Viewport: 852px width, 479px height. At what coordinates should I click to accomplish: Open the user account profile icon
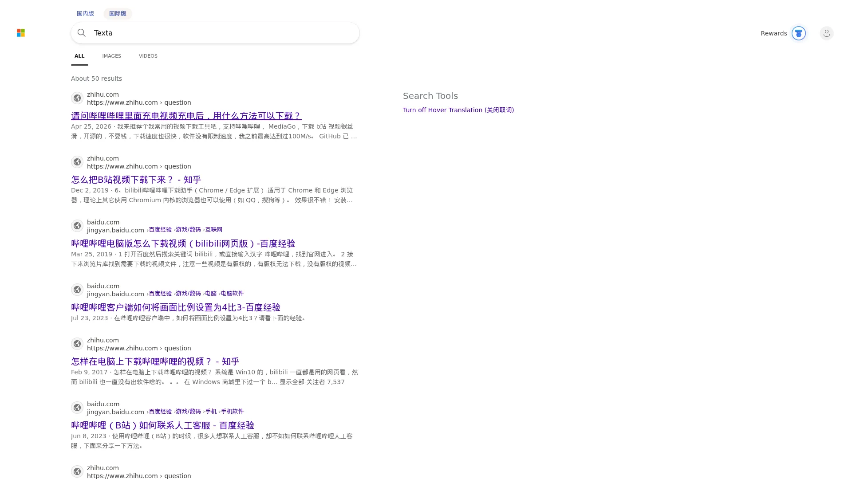tap(826, 33)
